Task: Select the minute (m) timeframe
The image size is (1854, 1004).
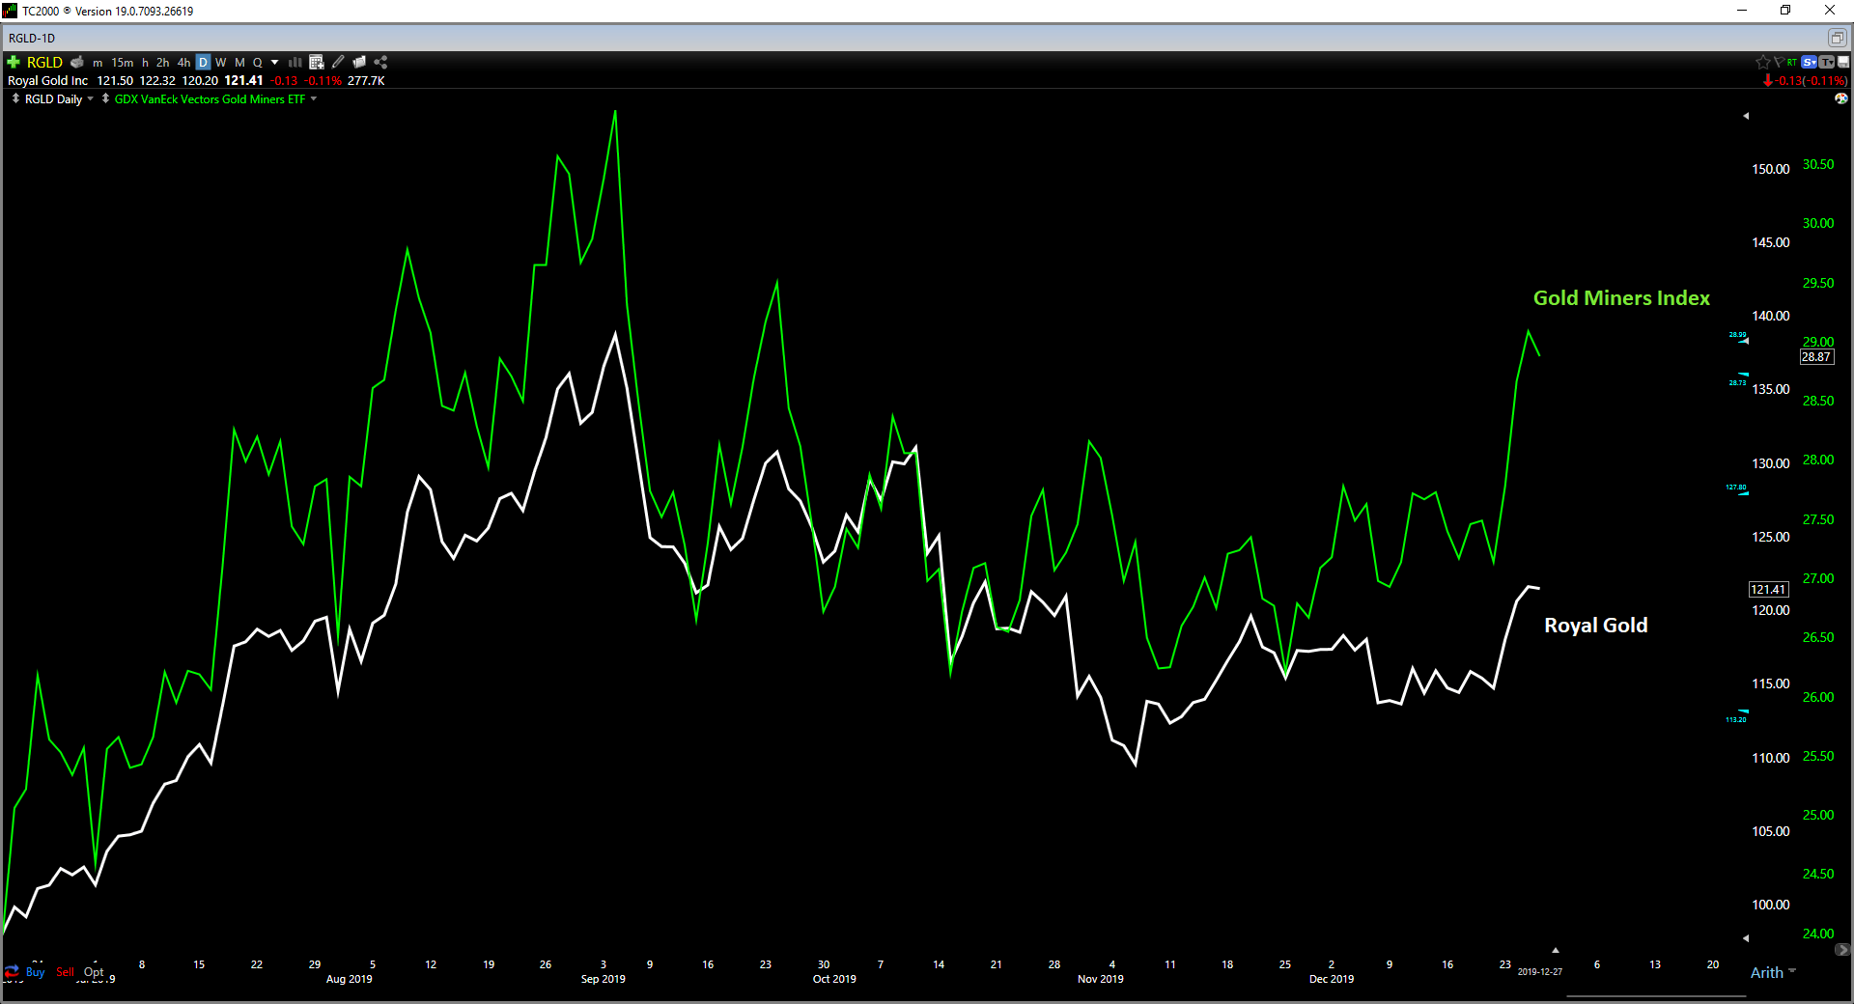Action: click(98, 63)
